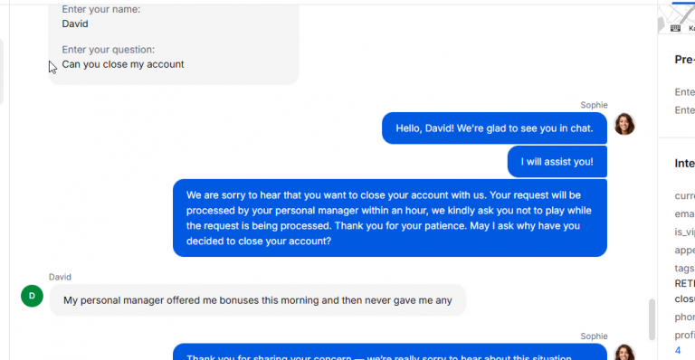Select David's message about bonuses
Viewport: 695px width, 360px height.
[258, 300]
